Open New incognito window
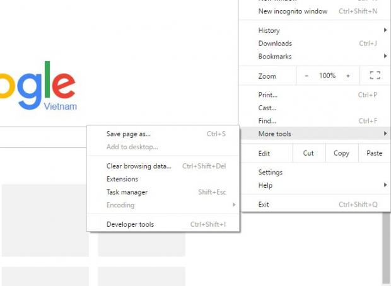The image size is (391, 286). coord(293,11)
